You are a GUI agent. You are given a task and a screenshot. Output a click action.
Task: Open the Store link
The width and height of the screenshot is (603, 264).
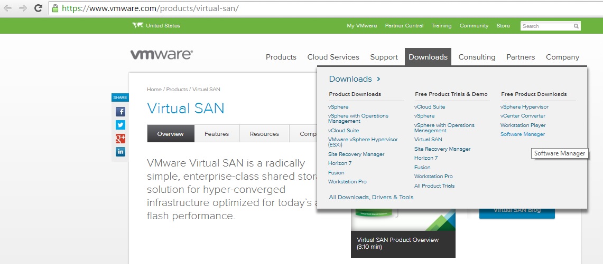pyautogui.click(x=503, y=26)
